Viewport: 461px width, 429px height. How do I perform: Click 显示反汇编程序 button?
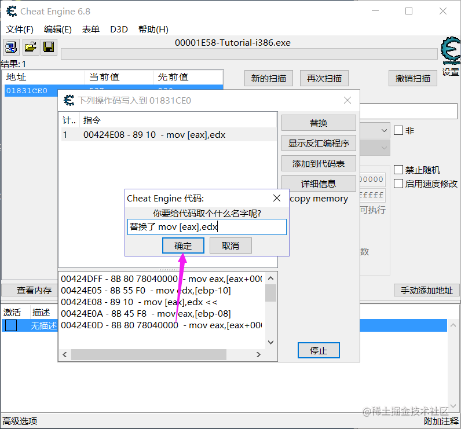click(319, 143)
